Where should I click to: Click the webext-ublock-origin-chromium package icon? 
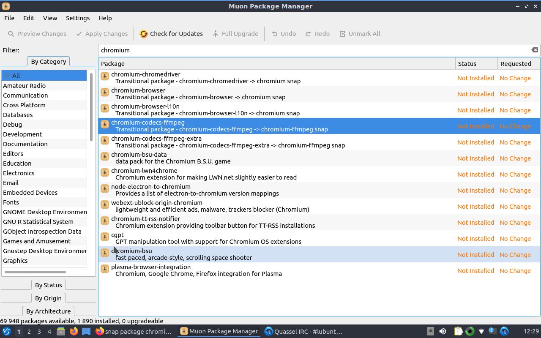tap(105, 205)
